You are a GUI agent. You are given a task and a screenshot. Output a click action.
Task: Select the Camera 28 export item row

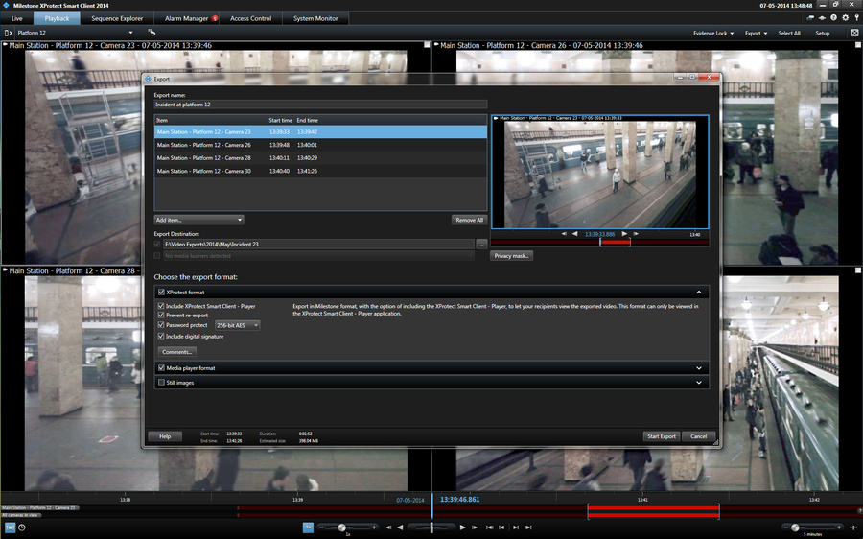(320, 158)
